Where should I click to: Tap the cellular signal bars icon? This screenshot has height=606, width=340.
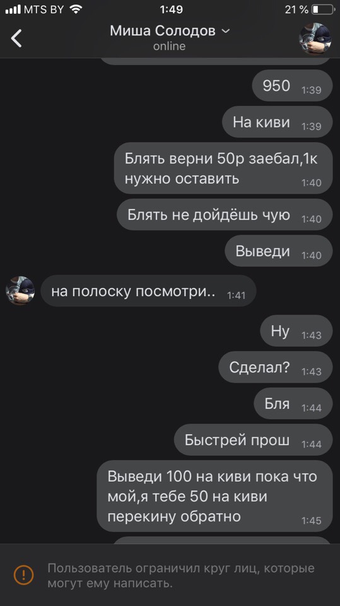point(13,9)
